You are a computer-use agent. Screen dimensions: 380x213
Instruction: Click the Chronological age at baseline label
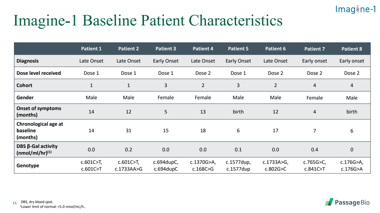point(40,131)
